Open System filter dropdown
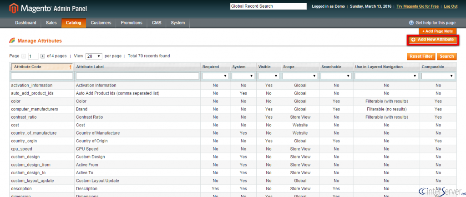466x197 pixels. (x=243, y=76)
